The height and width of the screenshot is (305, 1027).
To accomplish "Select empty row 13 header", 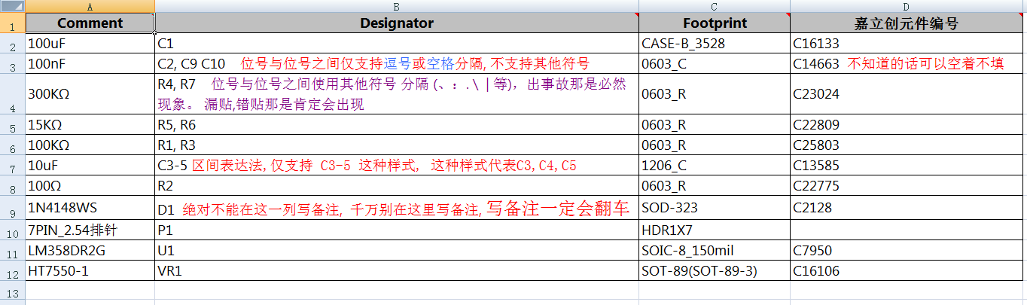I will (13, 291).
